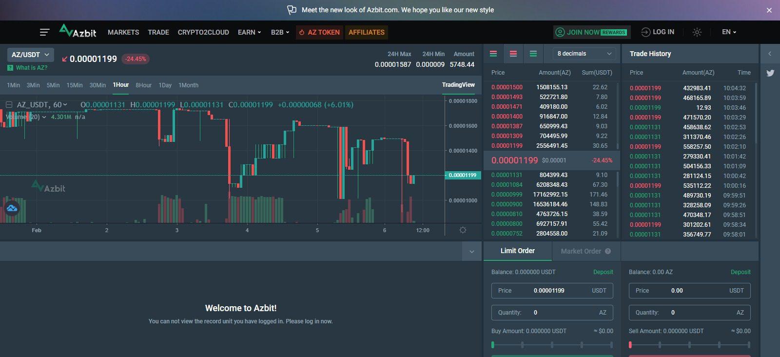Open the Twitter bird icon in sidebar

pyautogui.click(x=770, y=73)
